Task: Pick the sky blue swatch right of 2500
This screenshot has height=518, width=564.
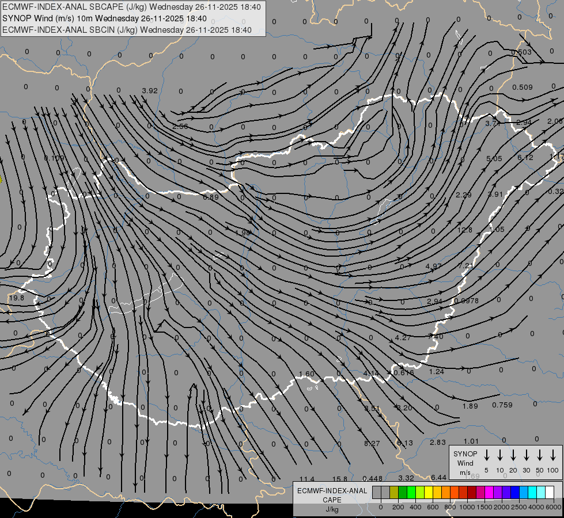Action: click(523, 493)
